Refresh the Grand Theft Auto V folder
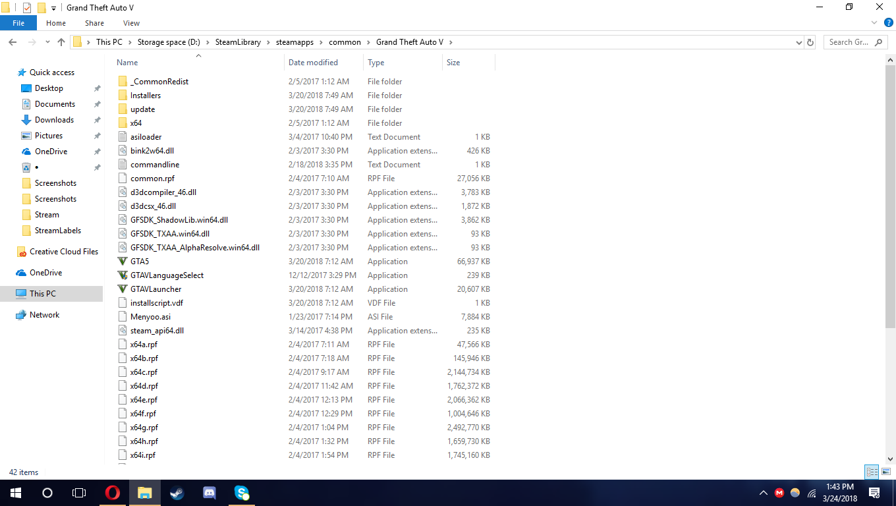 [x=810, y=42]
